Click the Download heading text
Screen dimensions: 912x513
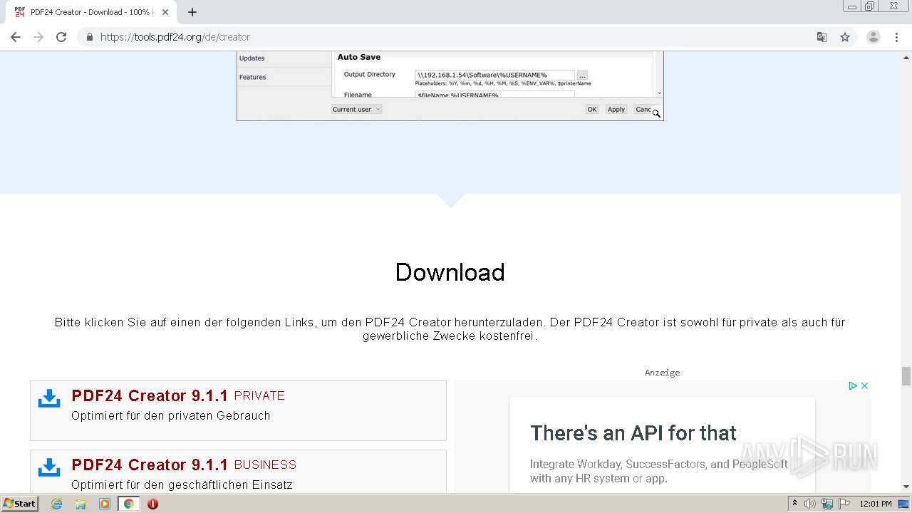point(450,272)
